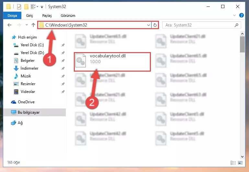
Task: Open Yerel Disk (D:) in sidebar
Action: 32,53
